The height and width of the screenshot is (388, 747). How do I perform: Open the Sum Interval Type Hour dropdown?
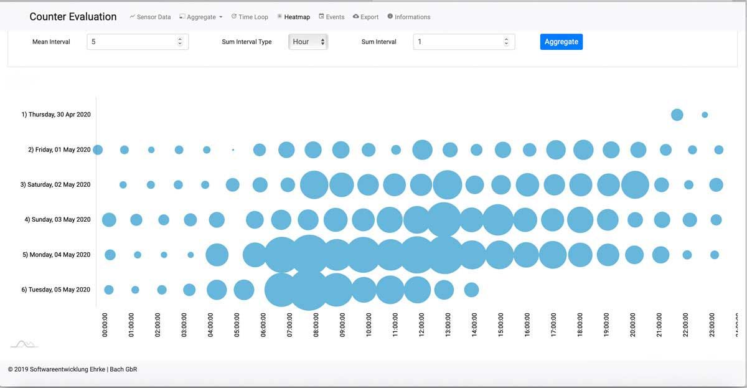[308, 42]
